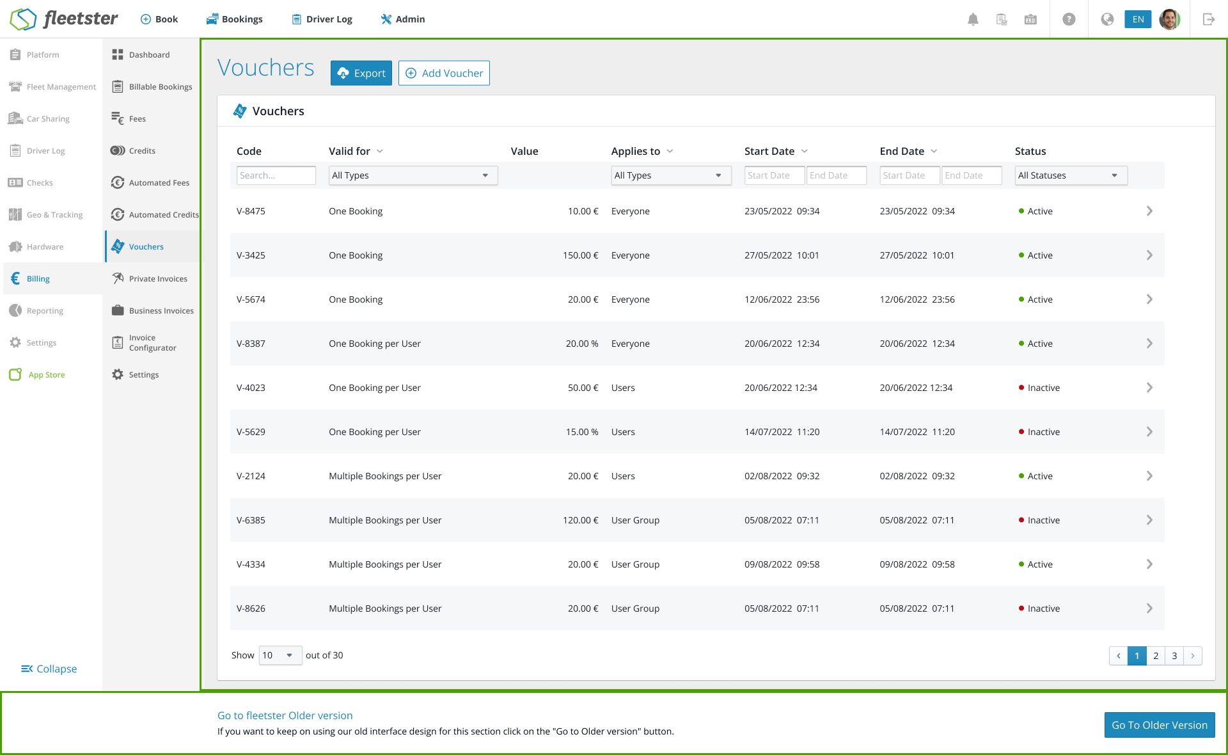This screenshot has width=1228, height=755.
Task: Open the calendar icon in top bar
Action: tap(1030, 19)
